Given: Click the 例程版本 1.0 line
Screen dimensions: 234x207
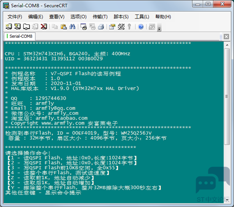Looking at the screenshot, I should pyautogui.click(x=33, y=79).
